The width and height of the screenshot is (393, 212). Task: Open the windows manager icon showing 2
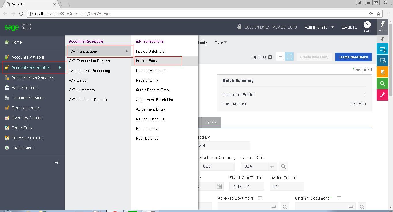[382, 49]
